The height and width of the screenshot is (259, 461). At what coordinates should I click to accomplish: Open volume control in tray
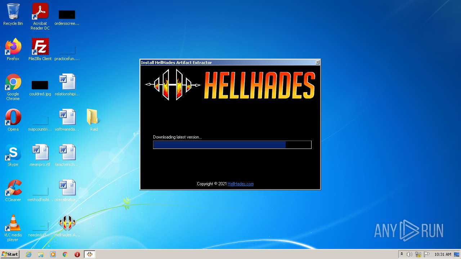(409, 254)
